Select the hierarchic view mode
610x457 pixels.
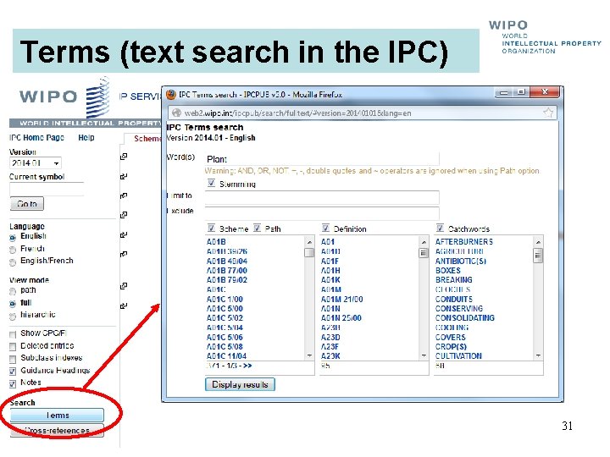(x=13, y=317)
